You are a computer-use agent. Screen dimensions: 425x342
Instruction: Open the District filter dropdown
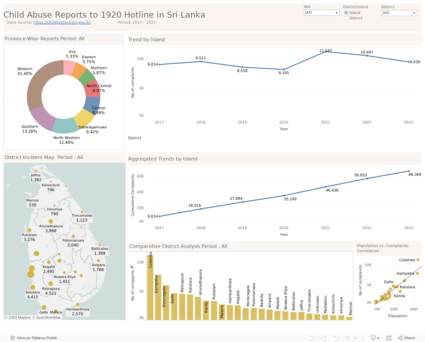[x=399, y=13]
